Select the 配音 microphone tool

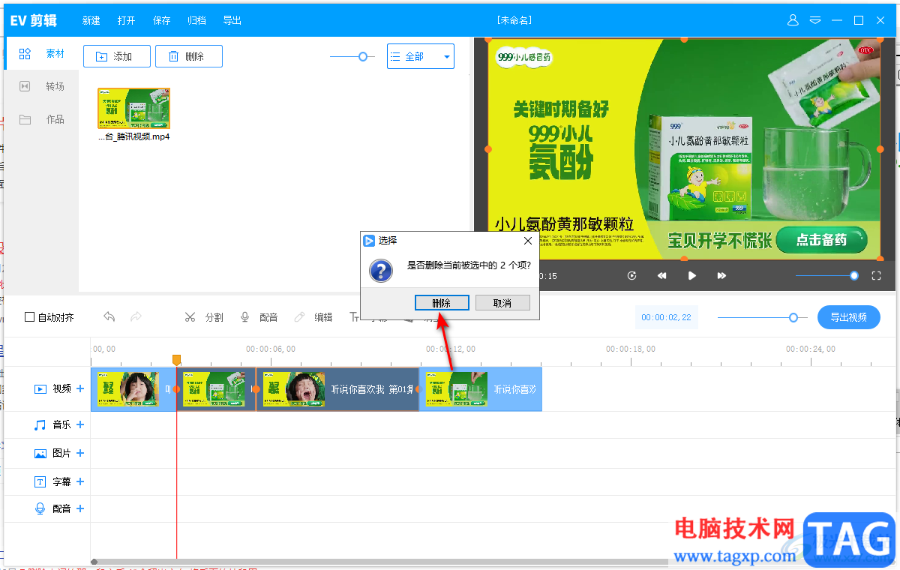[258, 317]
